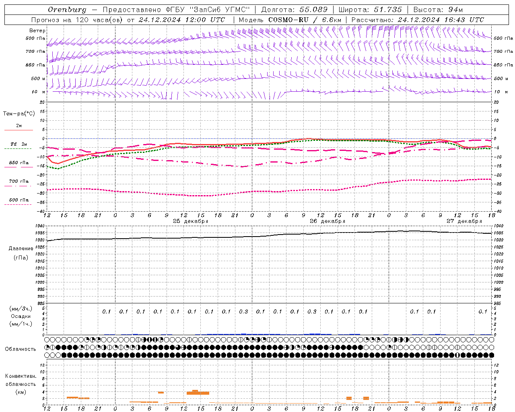Click the '25 декабря' date label
The width and height of the screenshot is (515, 412).
[x=190, y=221]
